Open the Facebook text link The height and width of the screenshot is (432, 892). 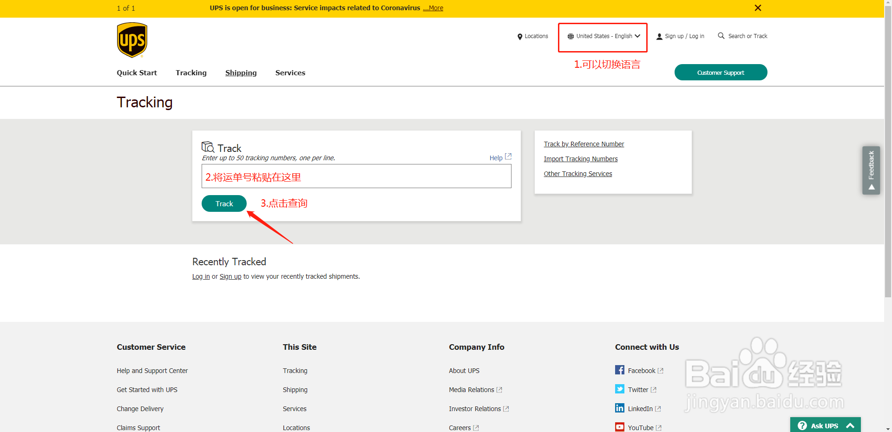click(642, 371)
